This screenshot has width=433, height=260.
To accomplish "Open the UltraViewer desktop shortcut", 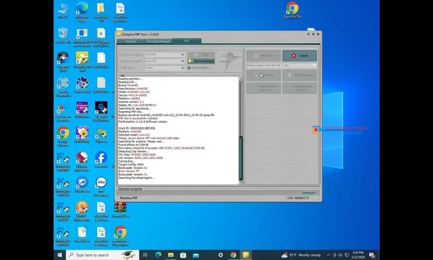I will pyautogui.click(x=82, y=184).
